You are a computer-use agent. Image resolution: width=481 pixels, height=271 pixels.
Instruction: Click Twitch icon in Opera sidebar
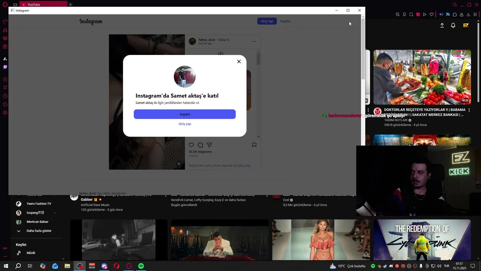coord(5,67)
